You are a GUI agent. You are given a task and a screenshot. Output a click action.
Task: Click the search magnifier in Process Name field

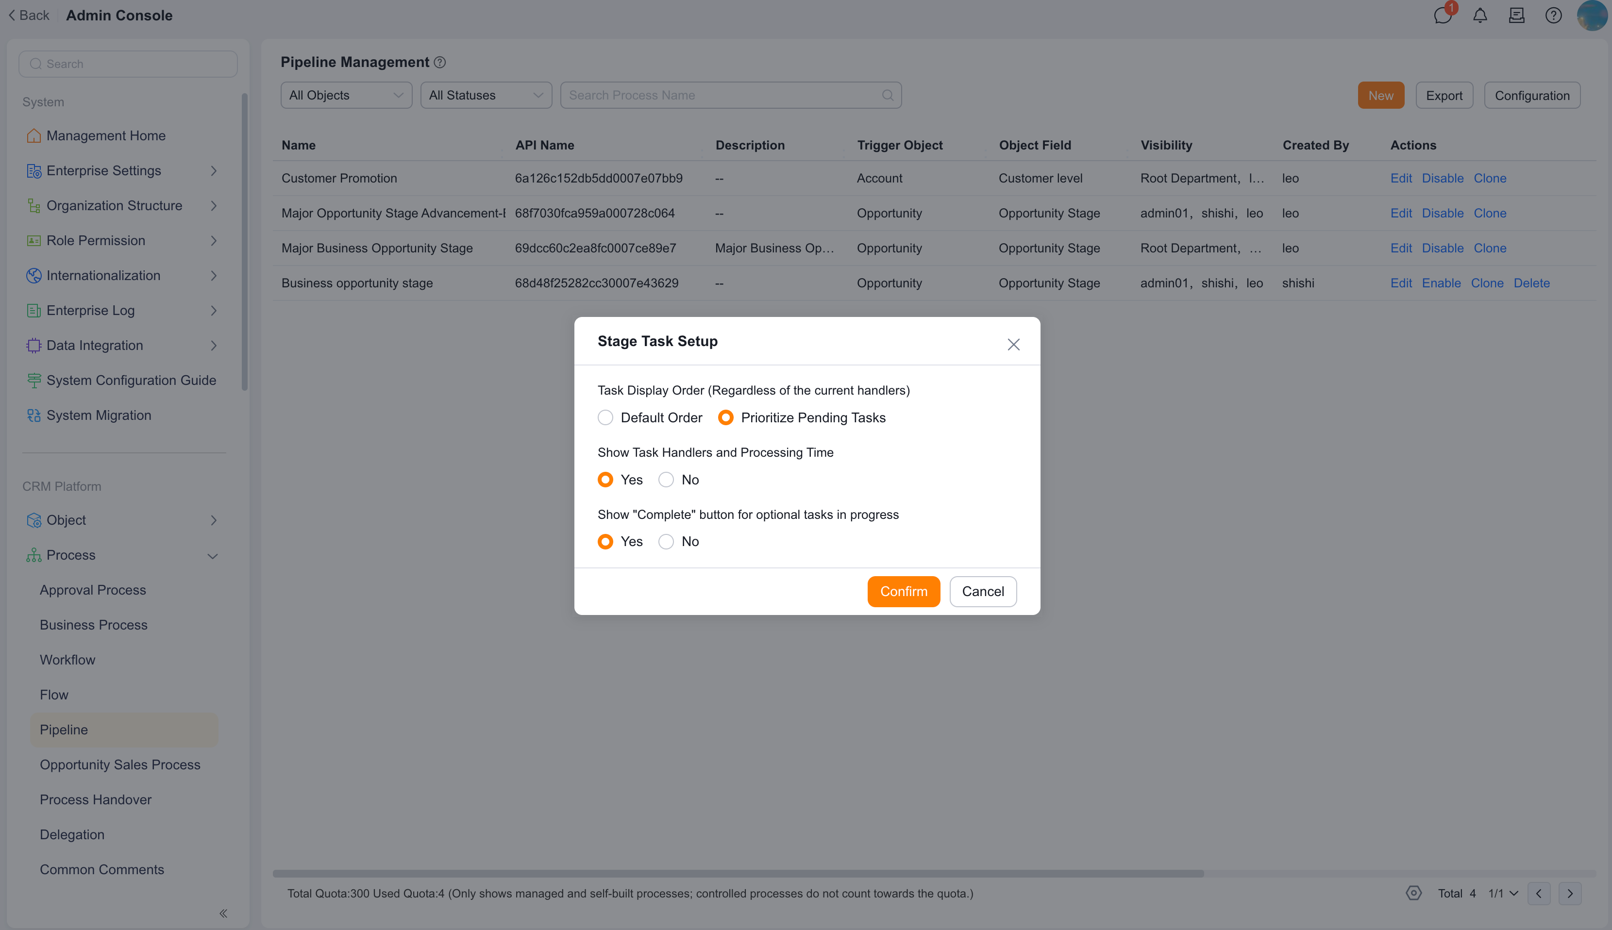888,95
